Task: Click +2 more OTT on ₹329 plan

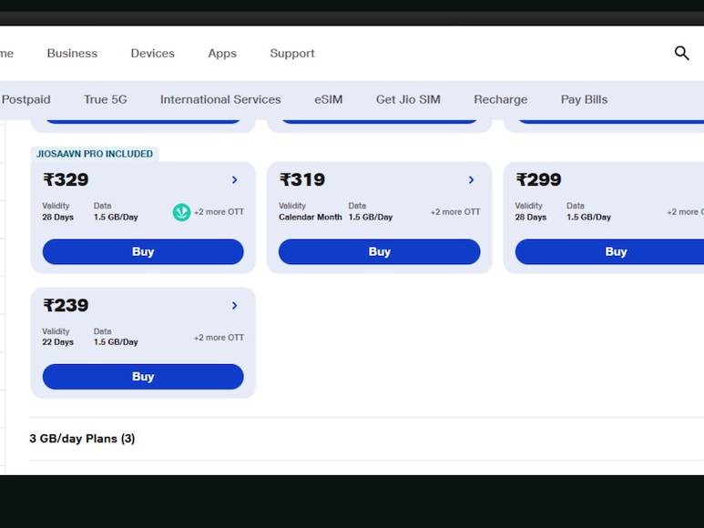Action: pos(219,212)
